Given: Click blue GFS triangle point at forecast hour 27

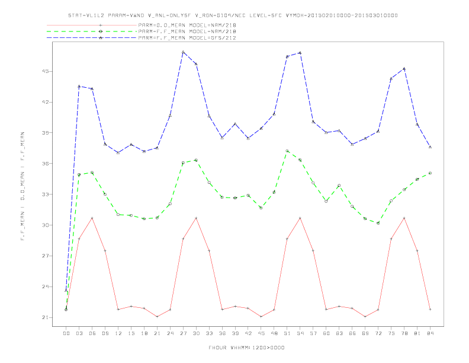Looking at the screenshot, I should pos(183,52).
